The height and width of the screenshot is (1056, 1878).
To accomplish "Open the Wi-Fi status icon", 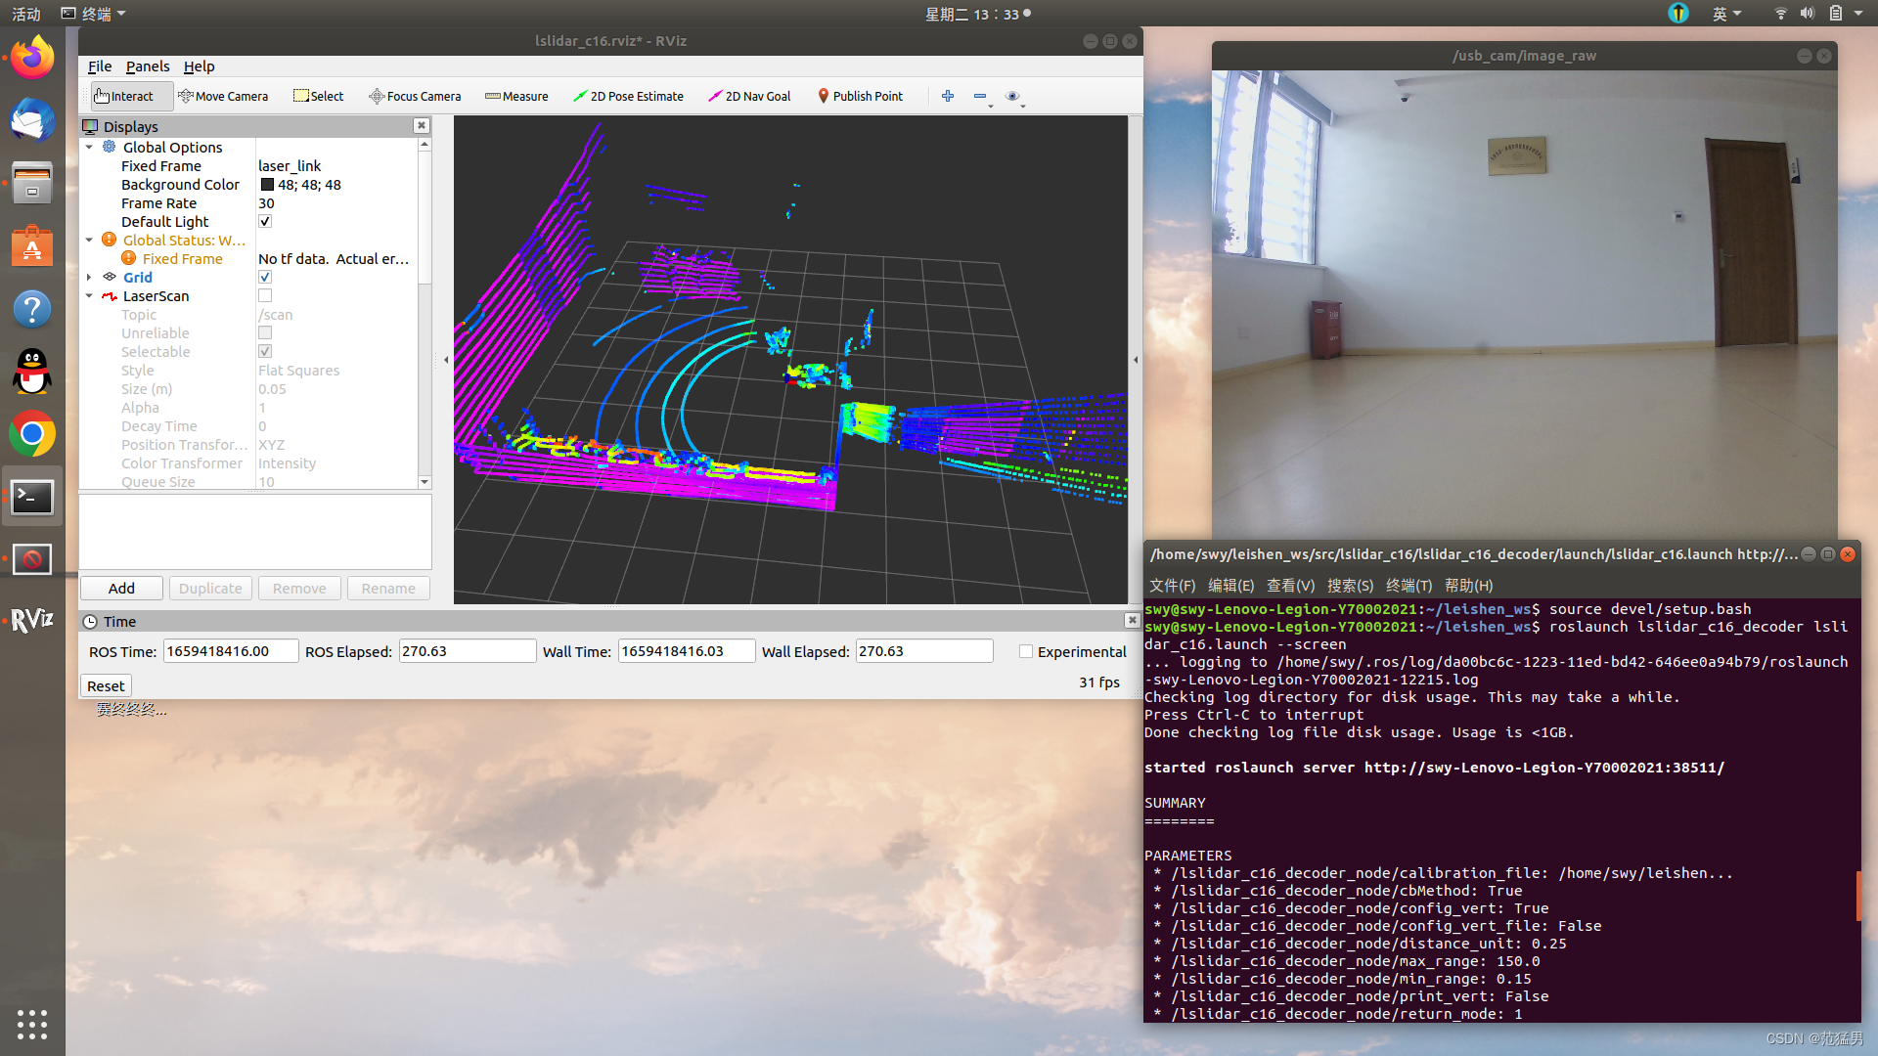I will click(x=1780, y=14).
